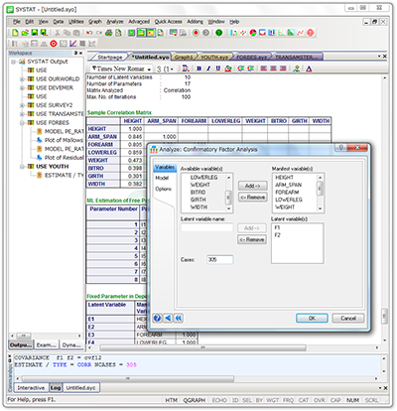
Task: Open the Analyze menu
Action: pyautogui.click(x=115, y=22)
